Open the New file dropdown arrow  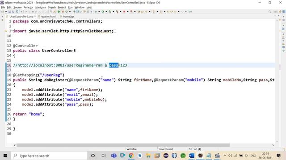[6, 12]
